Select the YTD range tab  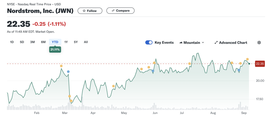coord(55,42)
